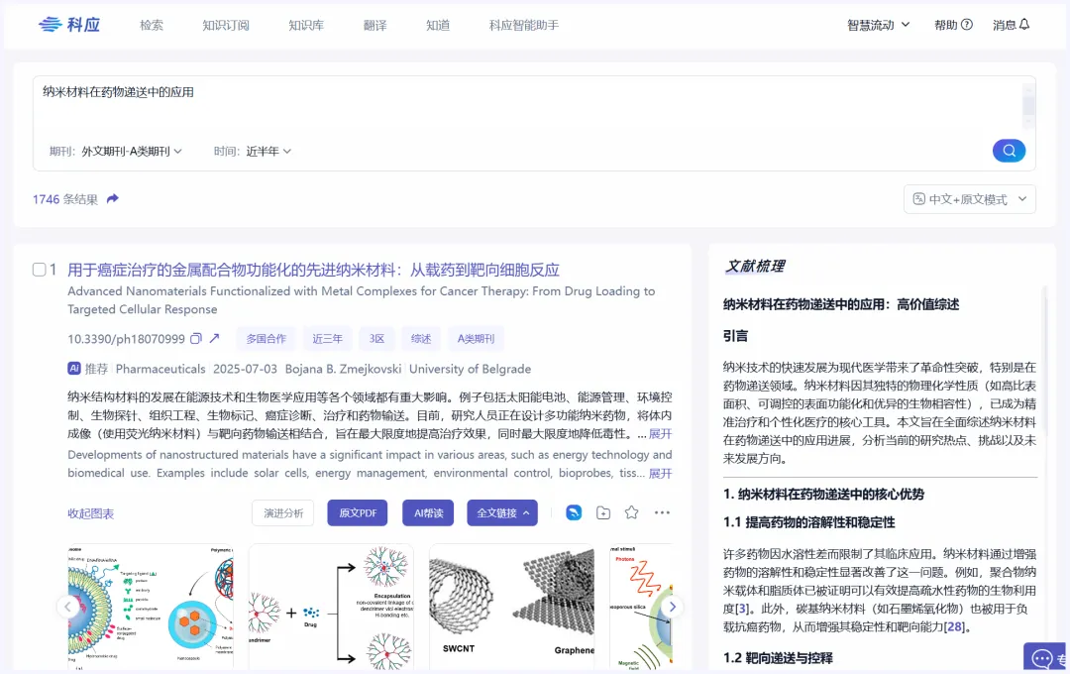Click the 近三年 tag

click(x=328, y=339)
